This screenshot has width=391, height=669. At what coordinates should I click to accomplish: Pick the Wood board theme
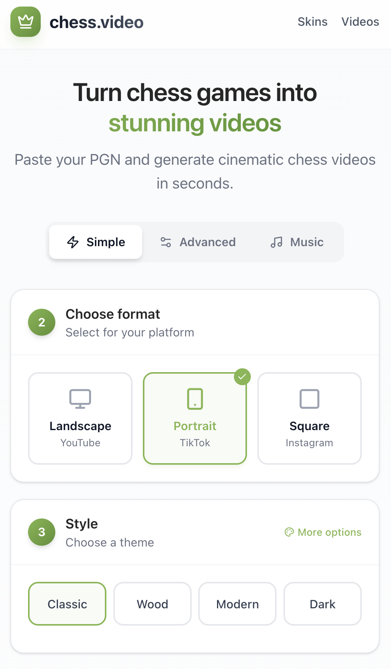click(152, 604)
